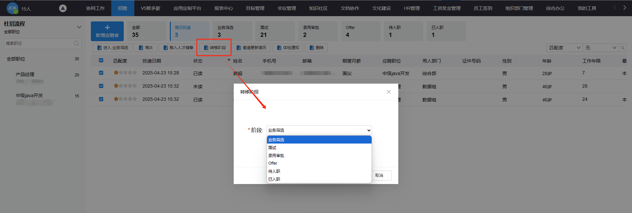The height and width of the screenshot is (213, 632).
Task: Click the user avatar at top left
Action: coord(13,8)
